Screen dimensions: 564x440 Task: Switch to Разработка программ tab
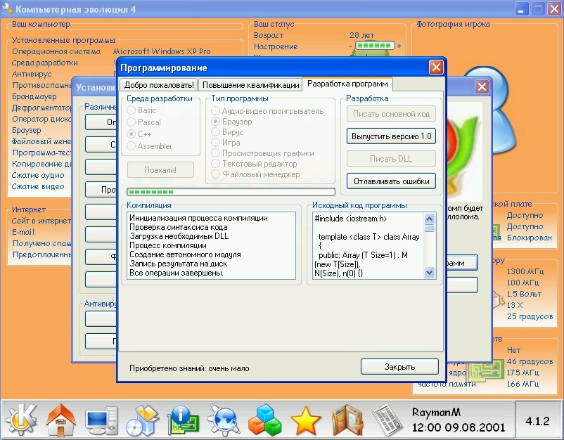[347, 84]
